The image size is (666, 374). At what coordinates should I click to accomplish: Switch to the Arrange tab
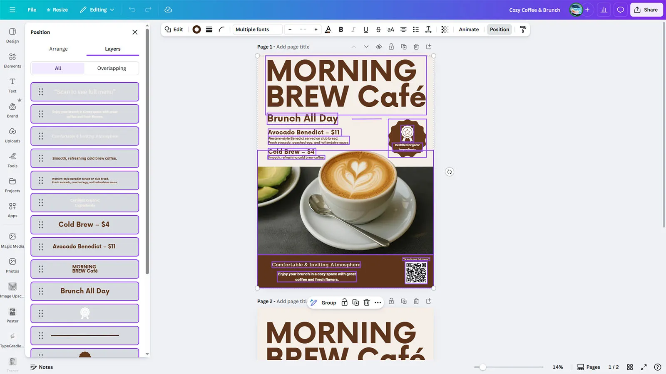point(58,49)
